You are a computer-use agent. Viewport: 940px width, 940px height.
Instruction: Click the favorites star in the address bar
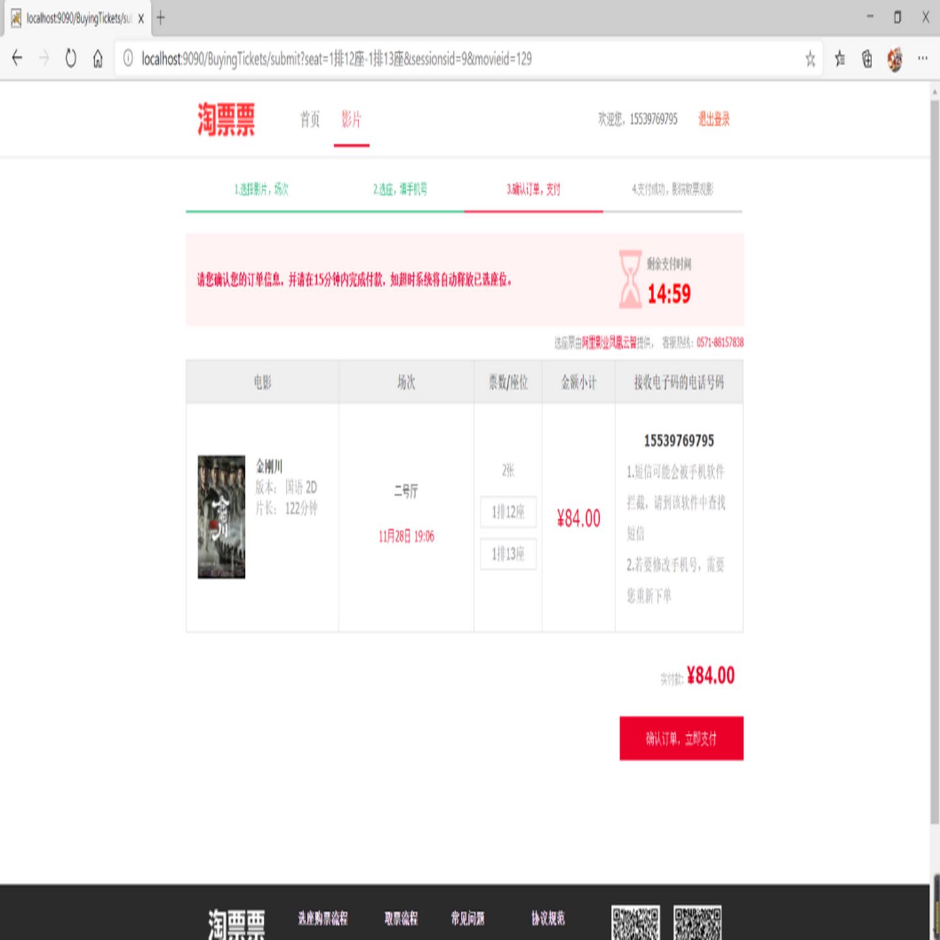click(x=809, y=60)
